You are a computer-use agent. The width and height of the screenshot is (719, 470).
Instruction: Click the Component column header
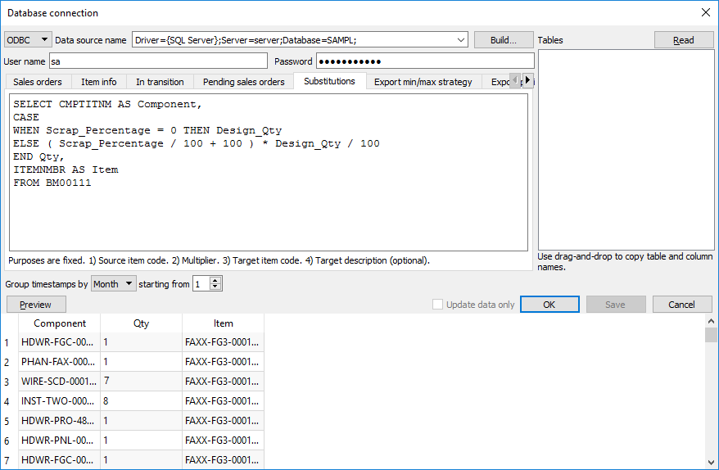tap(60, 323)
